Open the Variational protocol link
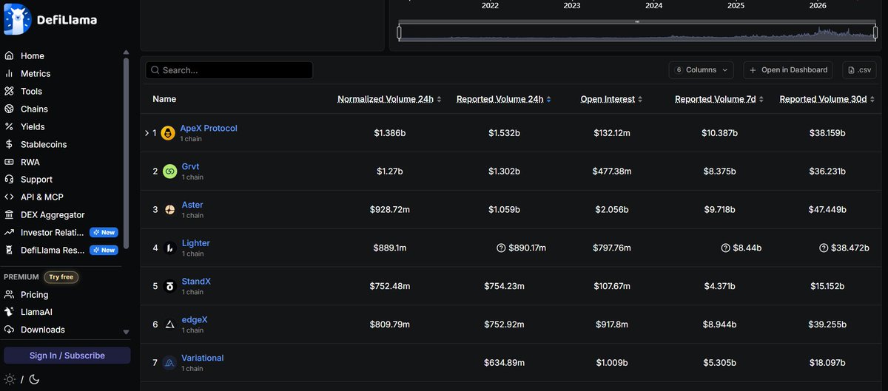The height and width of the screenshot is (391, 888). pos(203,358)
